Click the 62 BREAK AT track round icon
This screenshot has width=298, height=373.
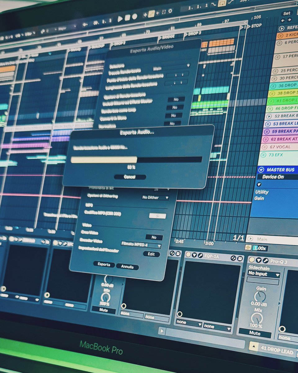tap(266, 139)
